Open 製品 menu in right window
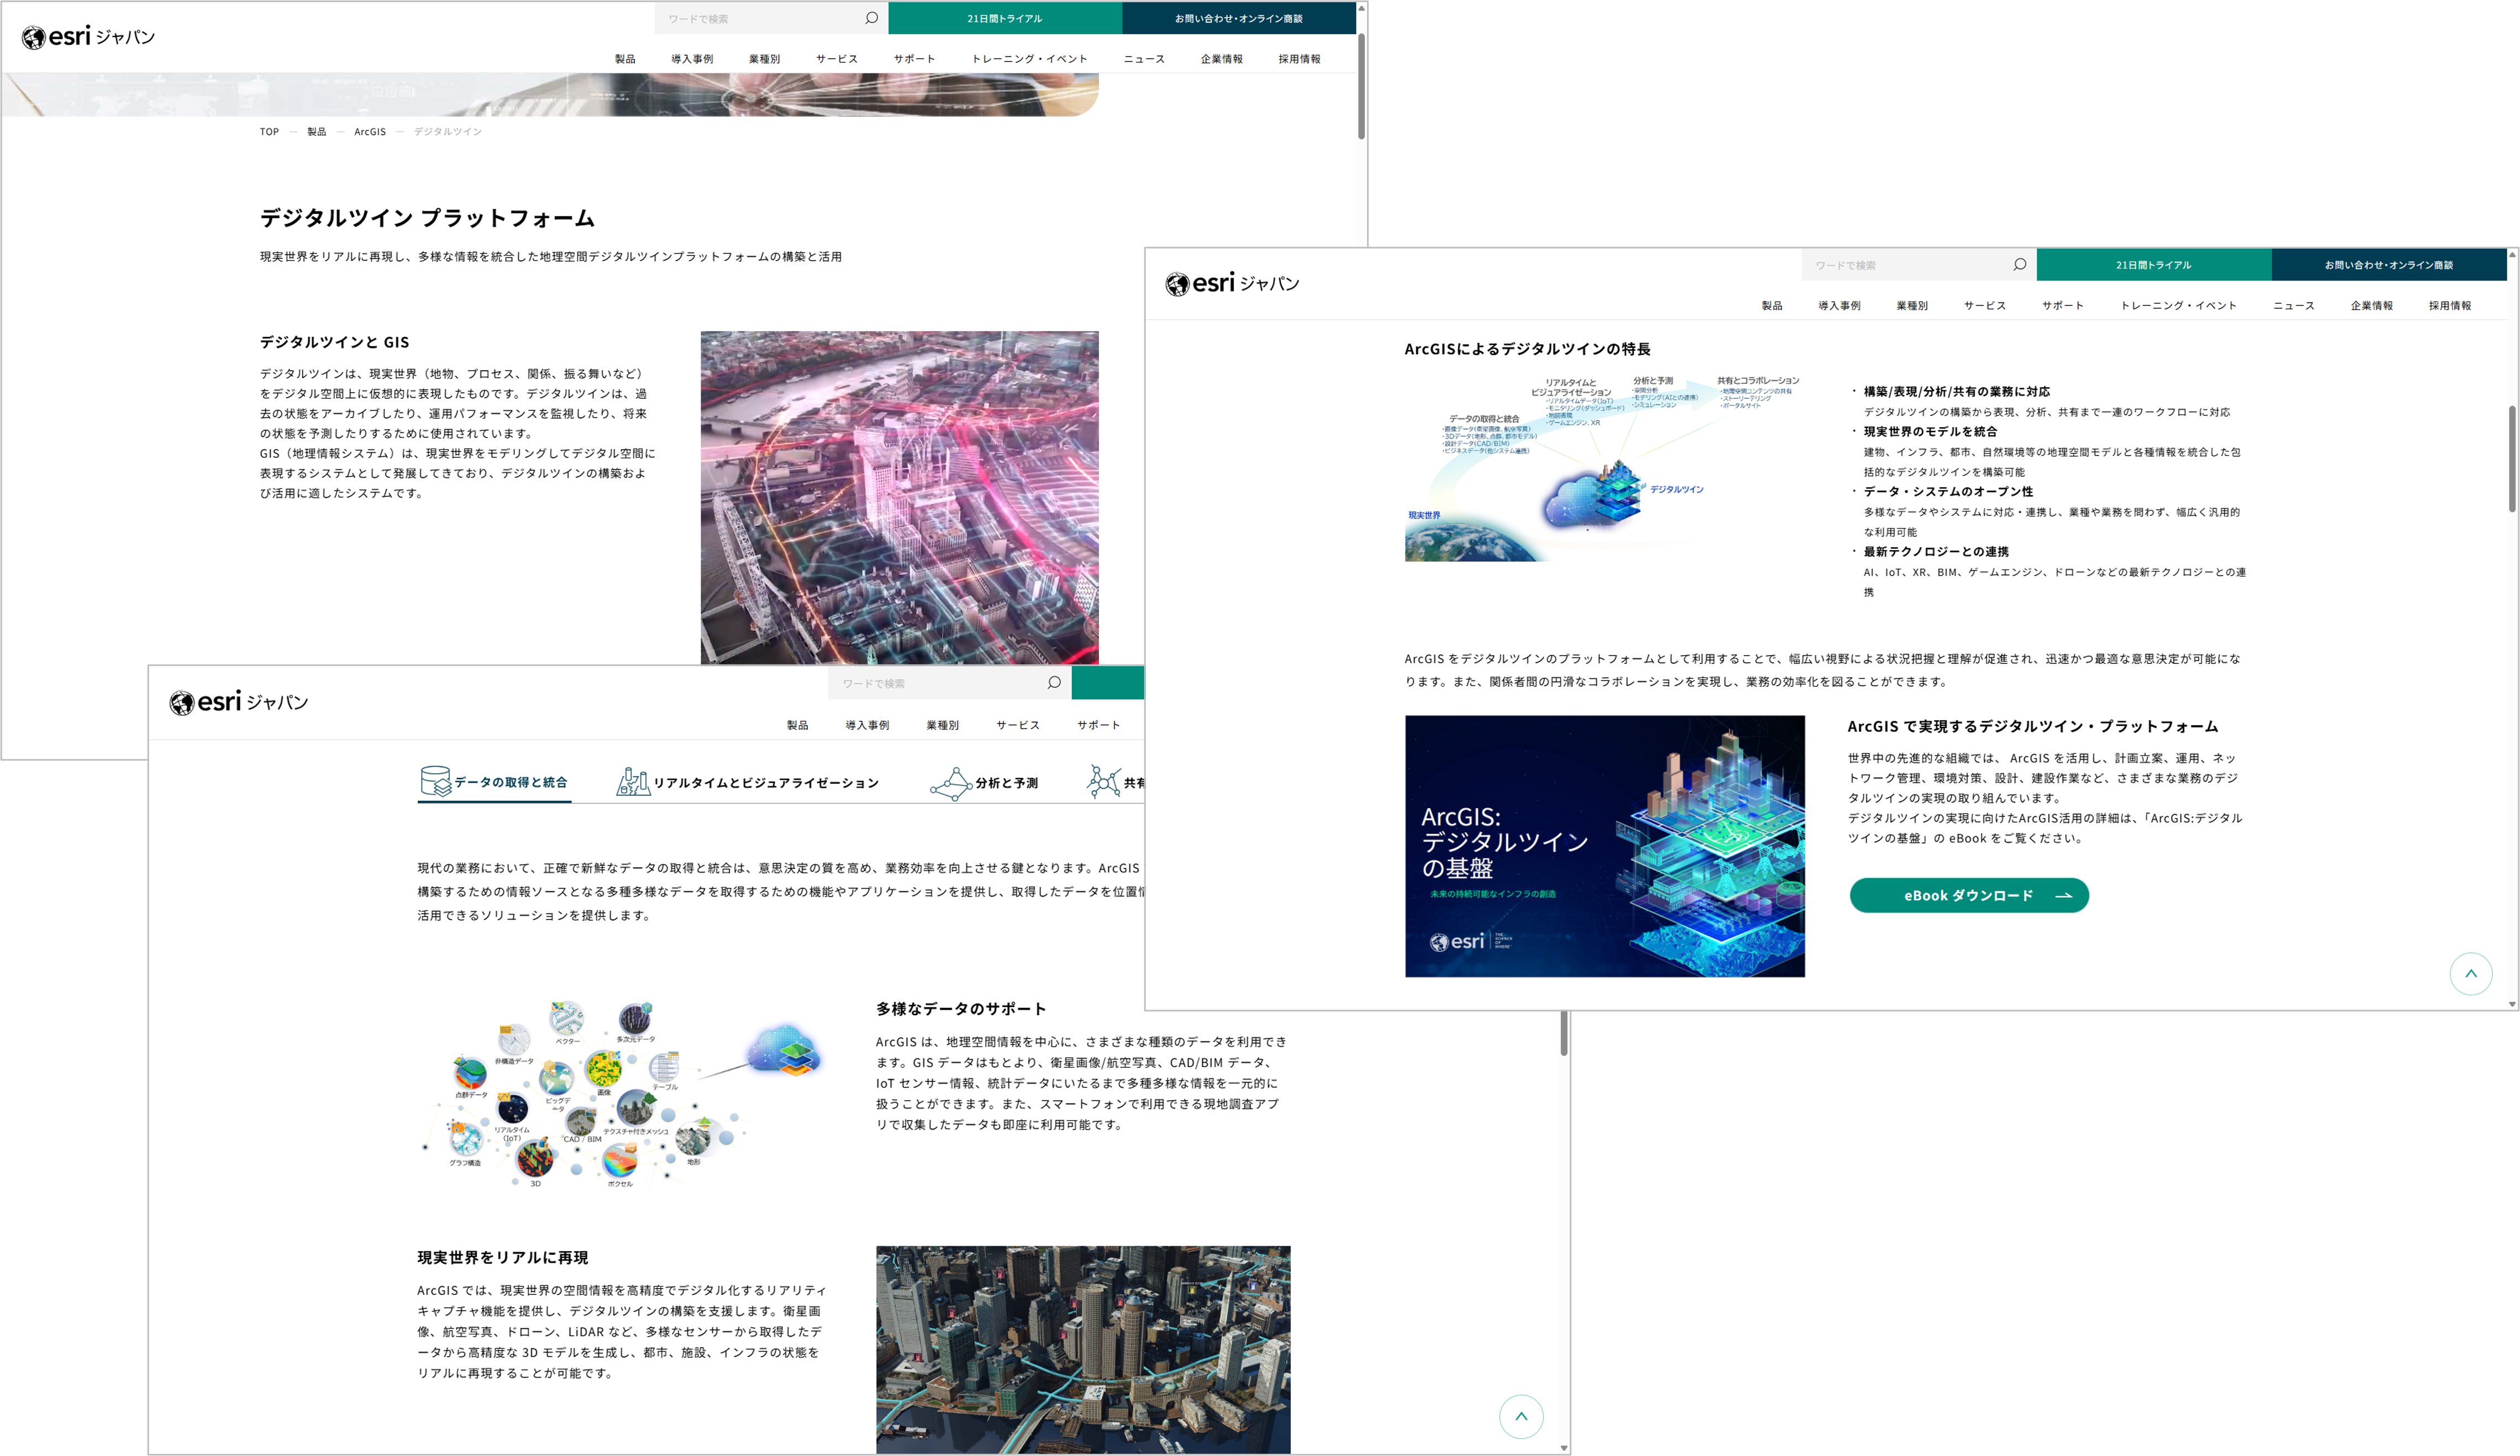Screen dimensions: 2520x1456 (x=1771, y=306)
